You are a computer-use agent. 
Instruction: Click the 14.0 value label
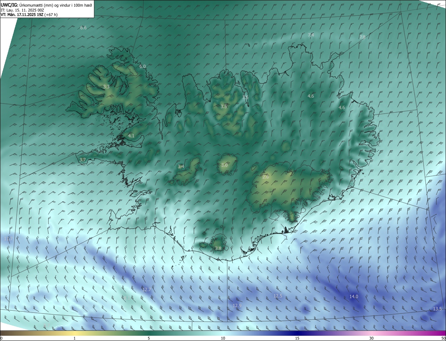354,296
